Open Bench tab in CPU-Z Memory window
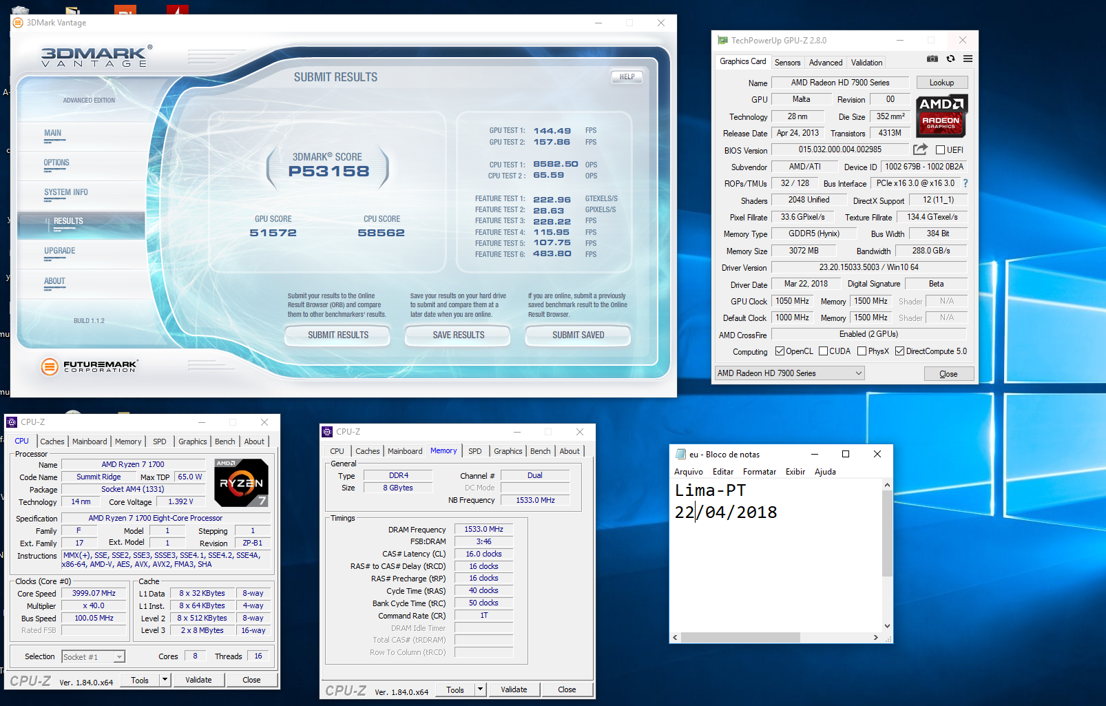The height and width of the screenshot is (706, 1106). (541, 451)
